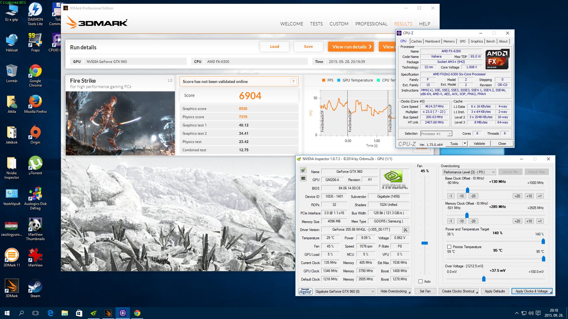Click Power target slider handle
Viewport: 568px width, 319px height.
click(543, 241)
